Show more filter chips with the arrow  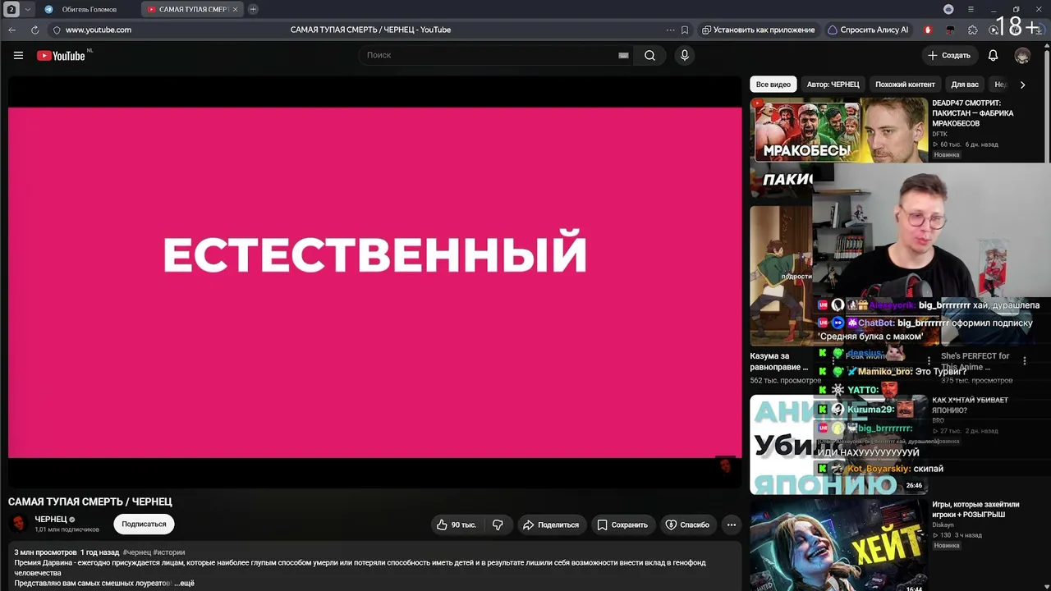click(x=1022, y=85)
